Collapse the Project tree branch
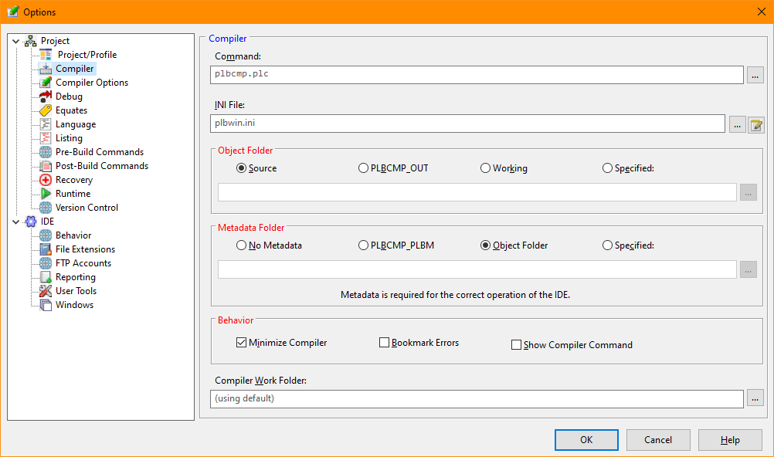774x457 pixels. (15, 40)
